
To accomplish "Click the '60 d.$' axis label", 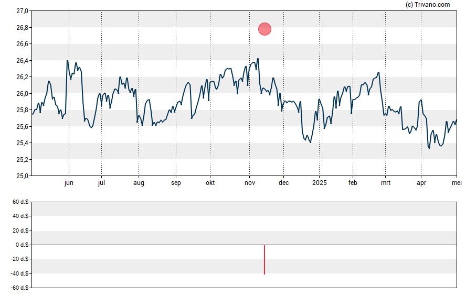I will pyautogui.click(x=20, y=202).
